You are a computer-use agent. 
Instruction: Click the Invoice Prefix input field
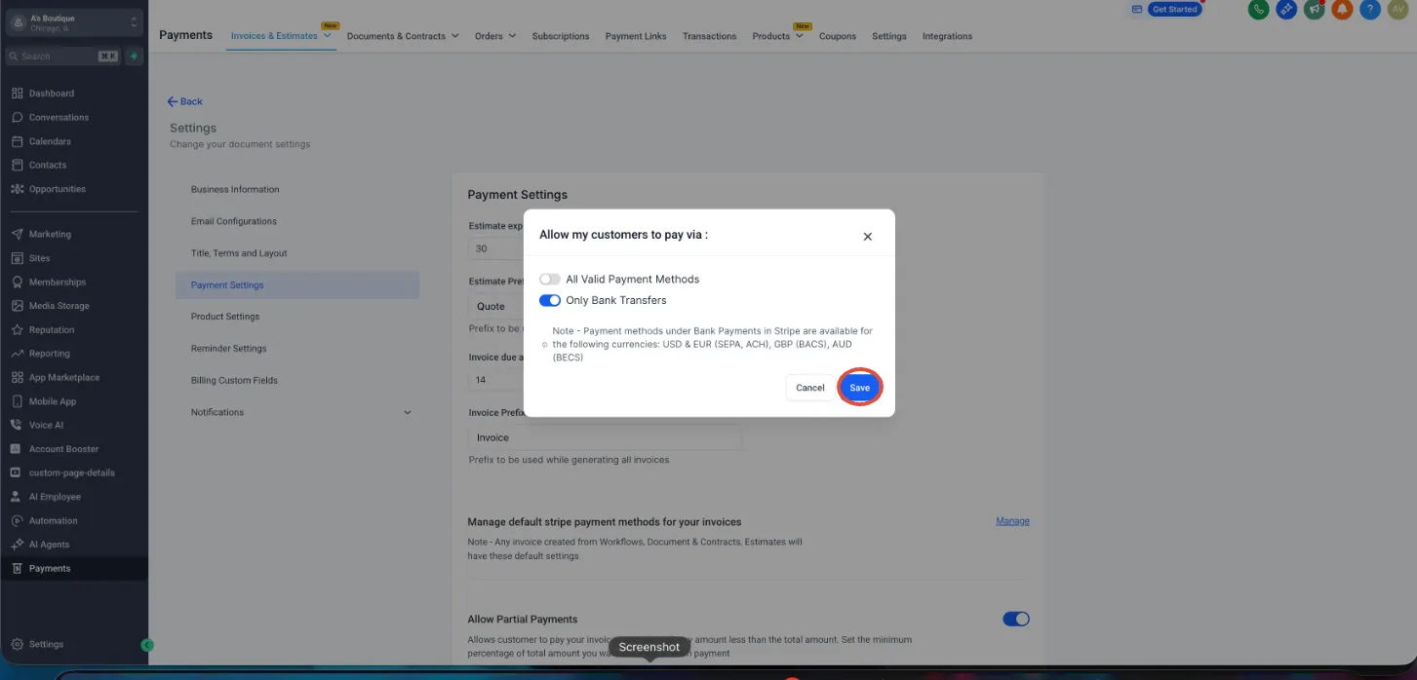[x=605, y=438]
